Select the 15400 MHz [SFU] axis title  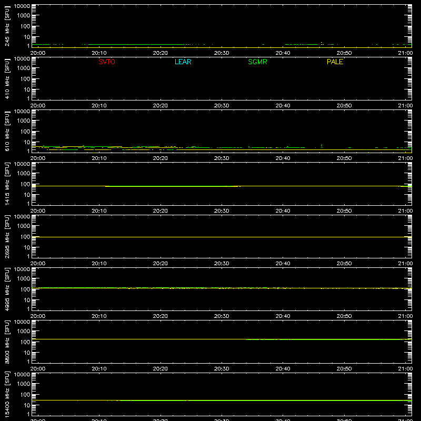point(7,394)
